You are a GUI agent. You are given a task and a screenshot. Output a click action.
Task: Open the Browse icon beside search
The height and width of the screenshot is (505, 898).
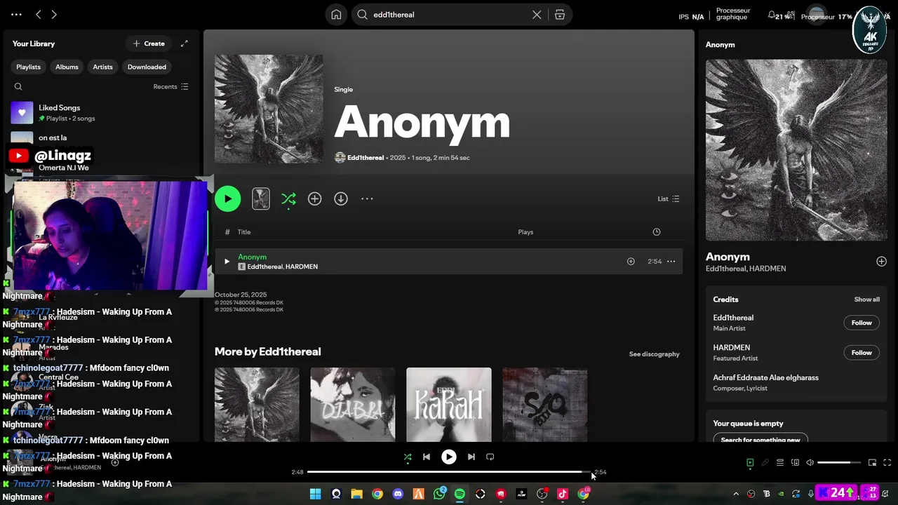[560, 15]
